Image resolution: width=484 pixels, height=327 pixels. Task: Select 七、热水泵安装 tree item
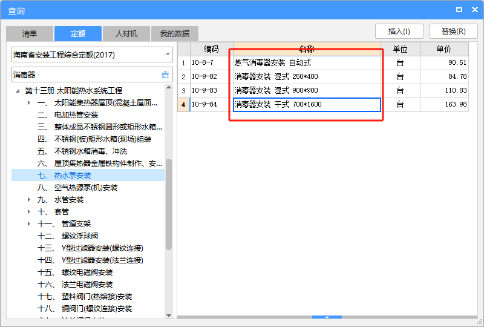pyautogui.click(x=88, y=175)
